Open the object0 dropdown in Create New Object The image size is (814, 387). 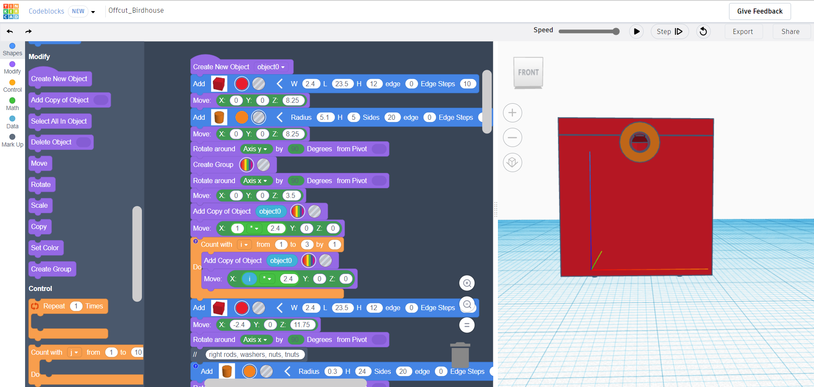click(271, 67)
